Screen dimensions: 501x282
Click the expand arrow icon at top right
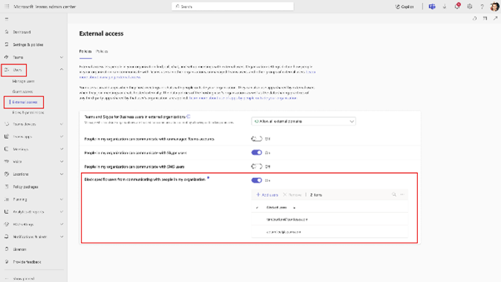[x=495, y=19]
